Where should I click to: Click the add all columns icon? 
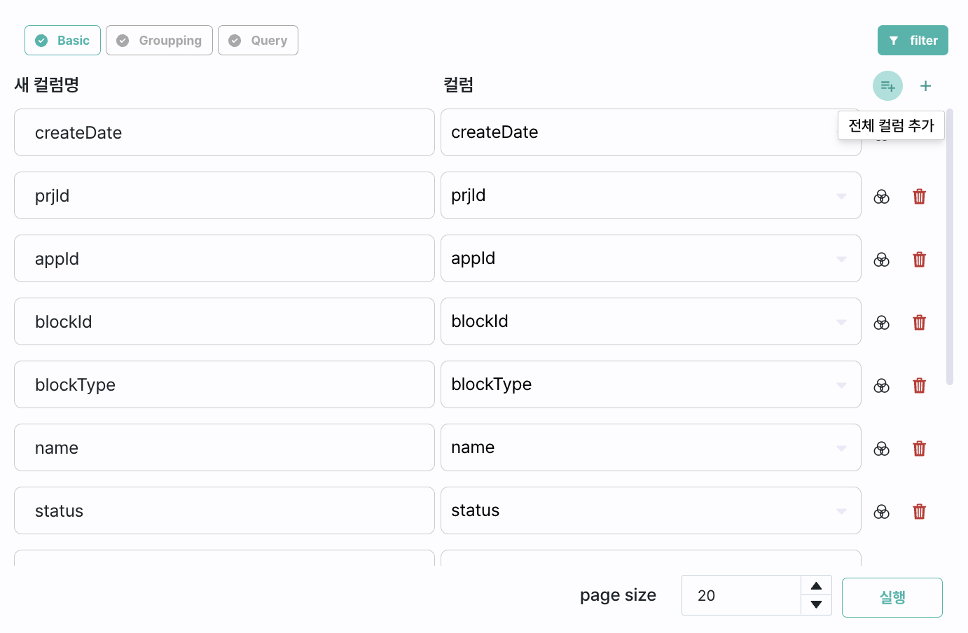pos(887,86)
